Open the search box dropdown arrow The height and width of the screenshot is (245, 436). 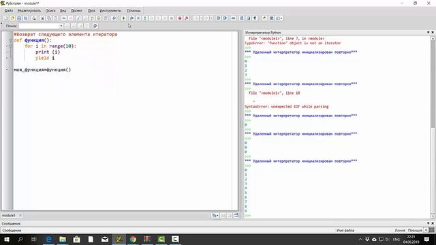click(x=61, y=26)
